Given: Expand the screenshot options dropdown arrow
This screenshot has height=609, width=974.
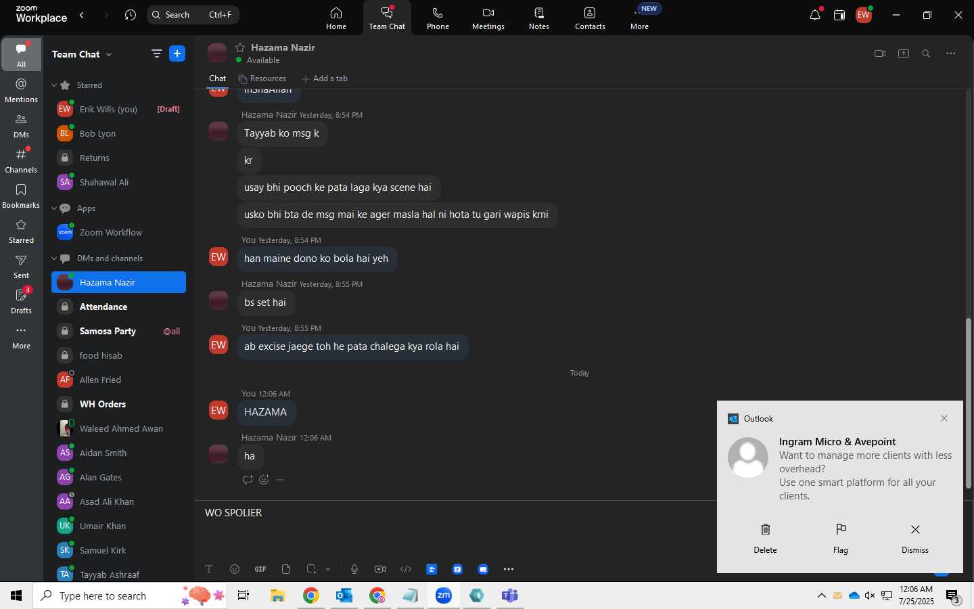Looking at the screenshot, I should click(328, 569).
